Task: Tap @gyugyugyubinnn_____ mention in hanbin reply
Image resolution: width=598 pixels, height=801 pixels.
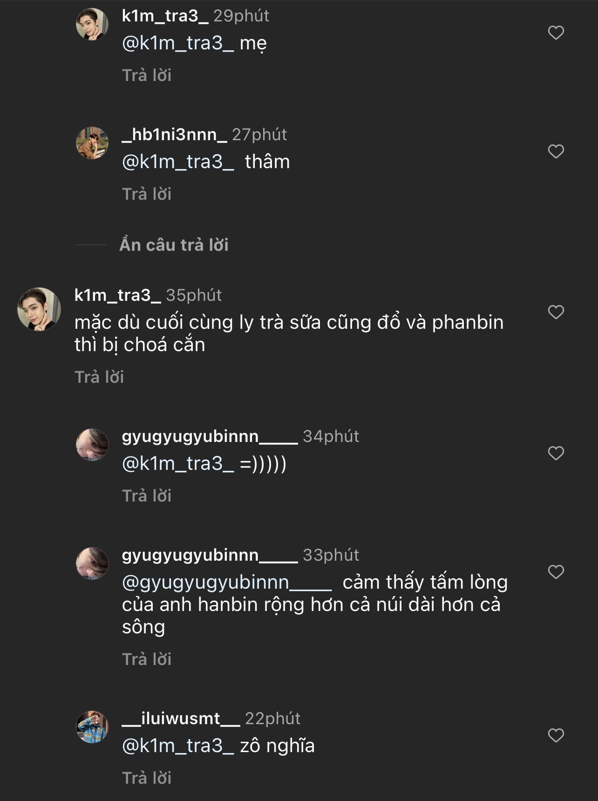Action: click(226, 582)
